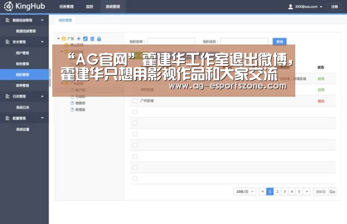The image size is (347, 224).
Task: Click the 配置管理 group list icon
Action: pyautogui.click(x=8, y=118)
